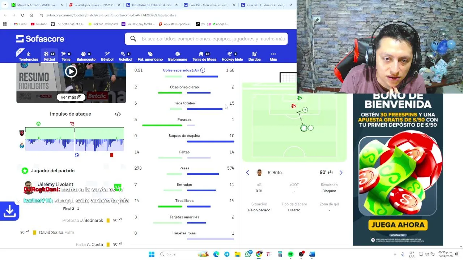463x260 pixels.
Task: Click the red ball shot marker on pitch
Action: (293, 106)
